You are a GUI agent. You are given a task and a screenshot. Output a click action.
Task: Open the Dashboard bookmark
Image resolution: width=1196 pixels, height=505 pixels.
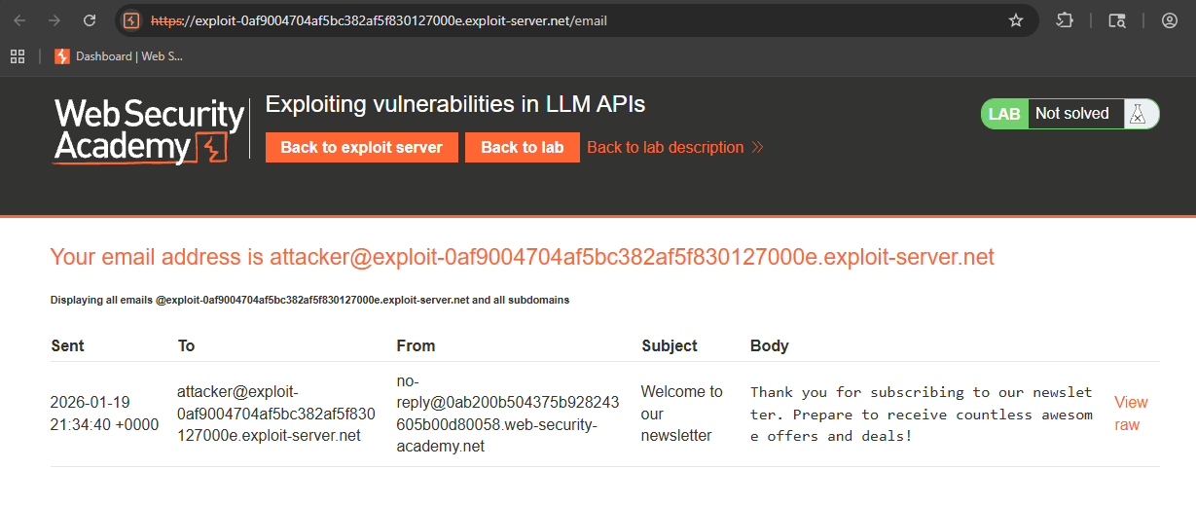pos(119,56)
